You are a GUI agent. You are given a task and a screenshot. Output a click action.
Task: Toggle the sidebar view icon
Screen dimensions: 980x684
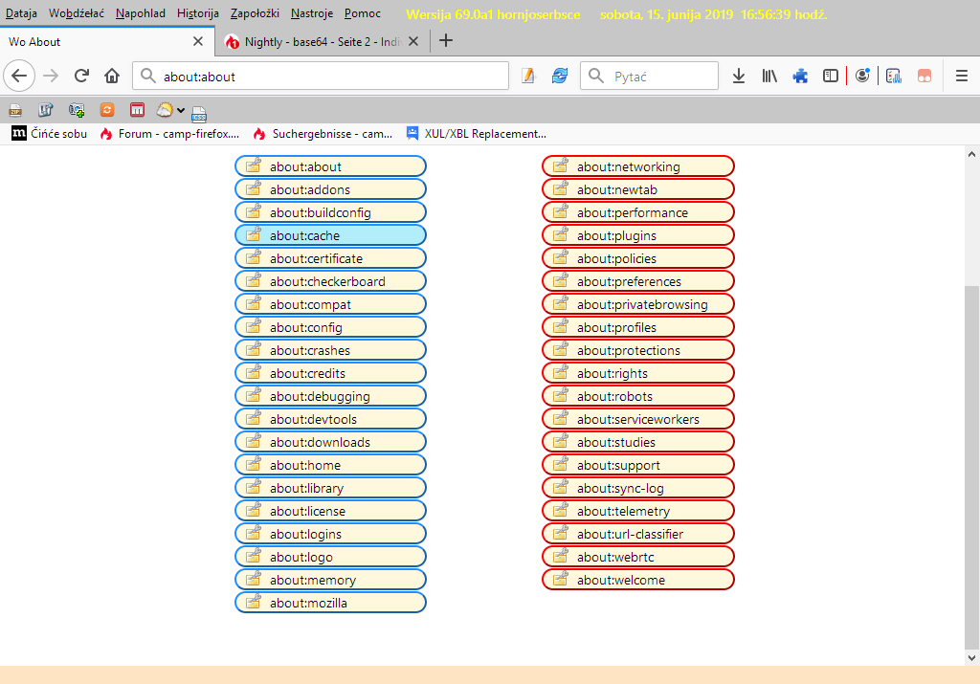pyautogui.click(x=831, y=76)
